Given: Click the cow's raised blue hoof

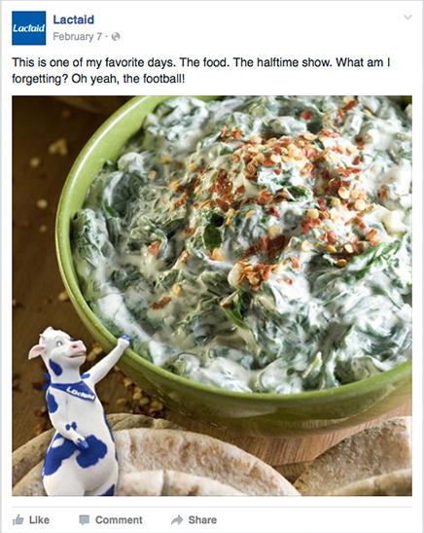Looking at the screenshot, I should click(124, 340).
